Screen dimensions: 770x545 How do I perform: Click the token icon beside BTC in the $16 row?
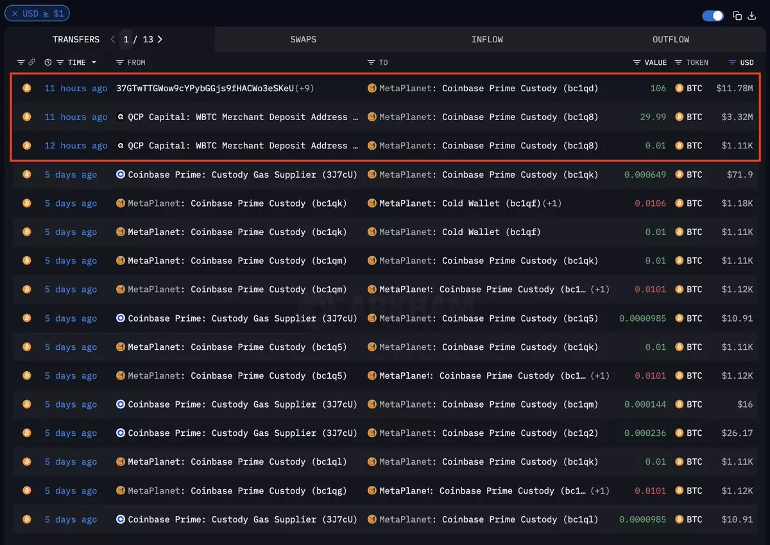(679, 404)
